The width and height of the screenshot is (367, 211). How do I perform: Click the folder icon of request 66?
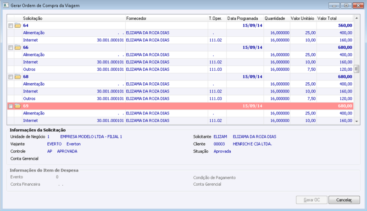(18, 47)
